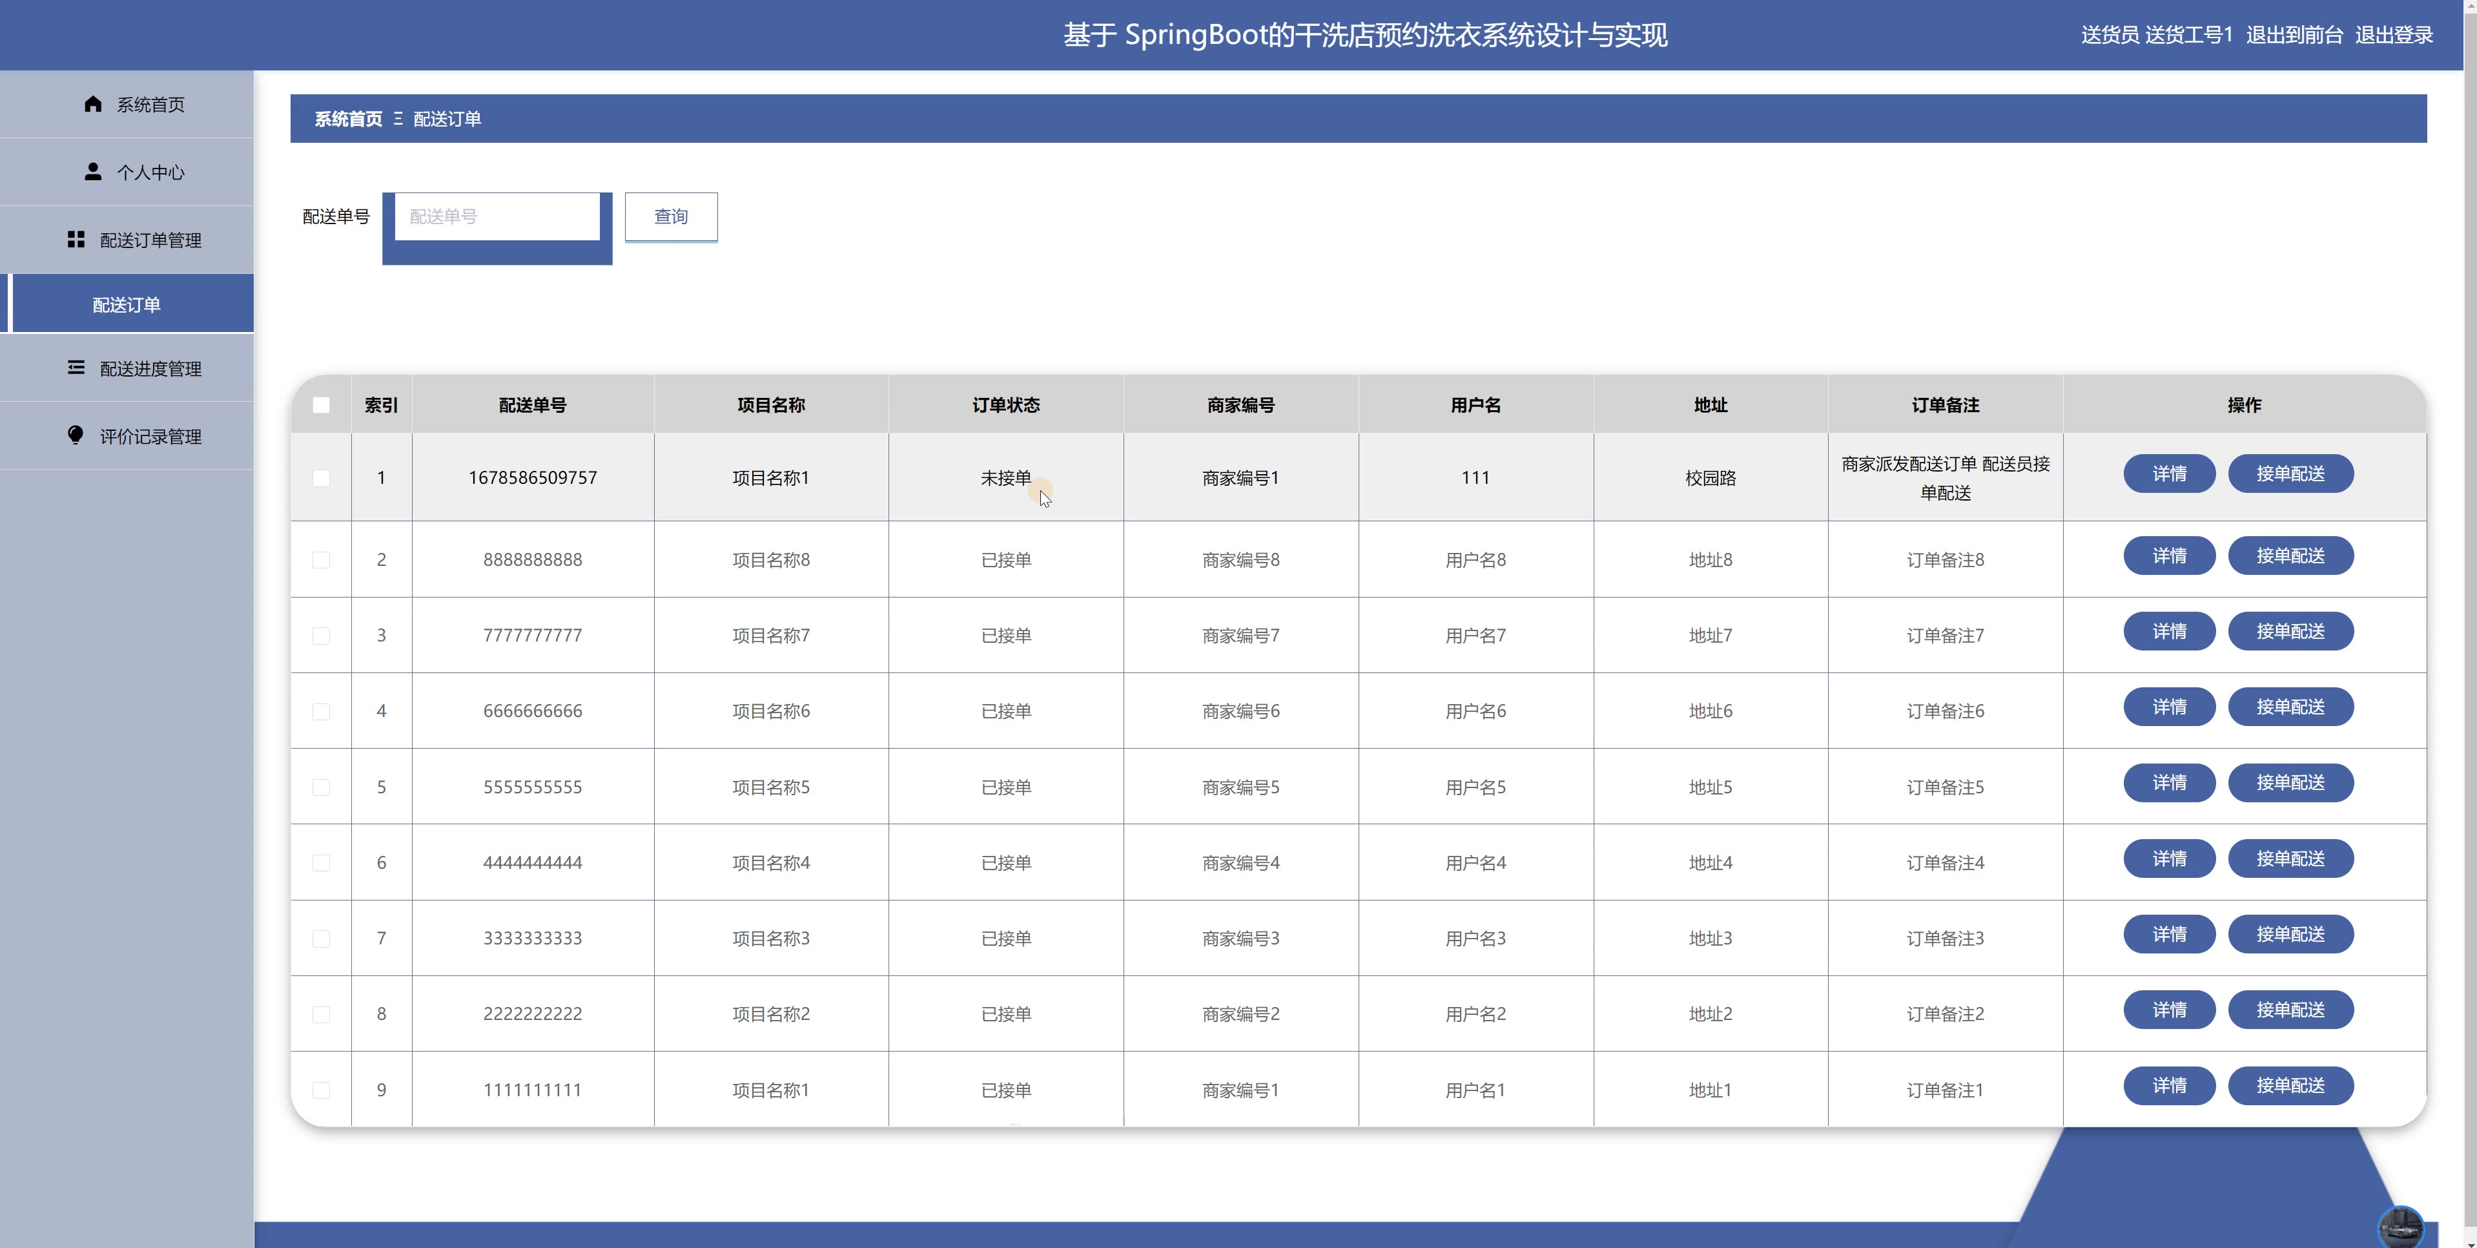Click the 商家编号8 cell
2477x1248 pixels.
(1240, 560)
